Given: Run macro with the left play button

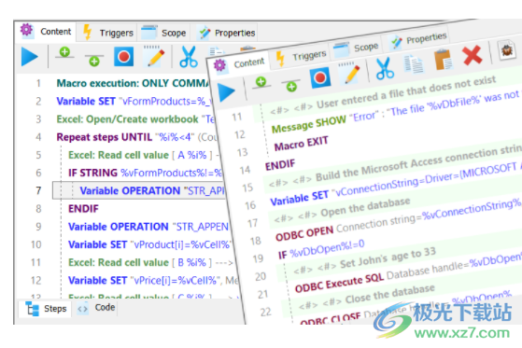Looking at the screenshot, I should tap(30, 57).
